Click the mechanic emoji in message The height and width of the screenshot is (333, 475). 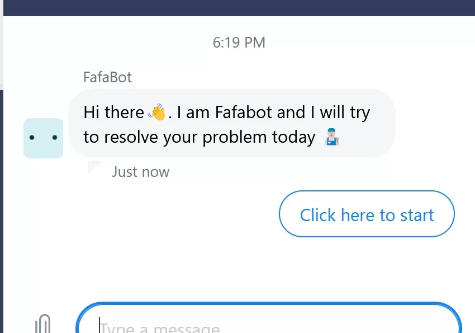click(x=332, y=137)
